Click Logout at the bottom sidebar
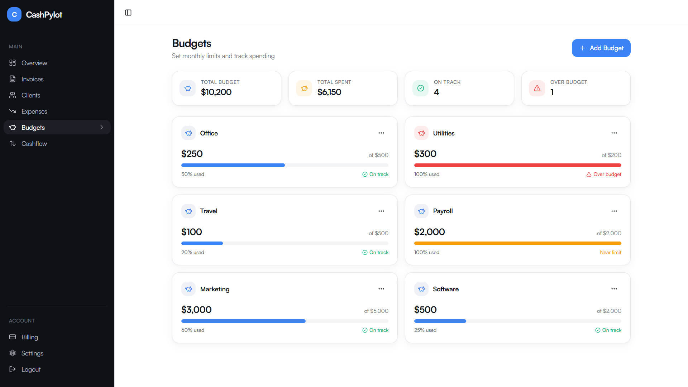This screenshot has width=688, height=387. pos(31,369)
